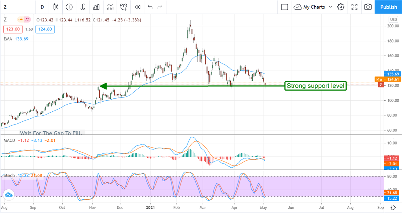Enter fullscreen mode
The image size is (402, 213).
click(354, 7)
